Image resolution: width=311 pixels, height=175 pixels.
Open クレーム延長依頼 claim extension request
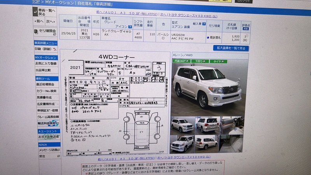coord(48,117)
